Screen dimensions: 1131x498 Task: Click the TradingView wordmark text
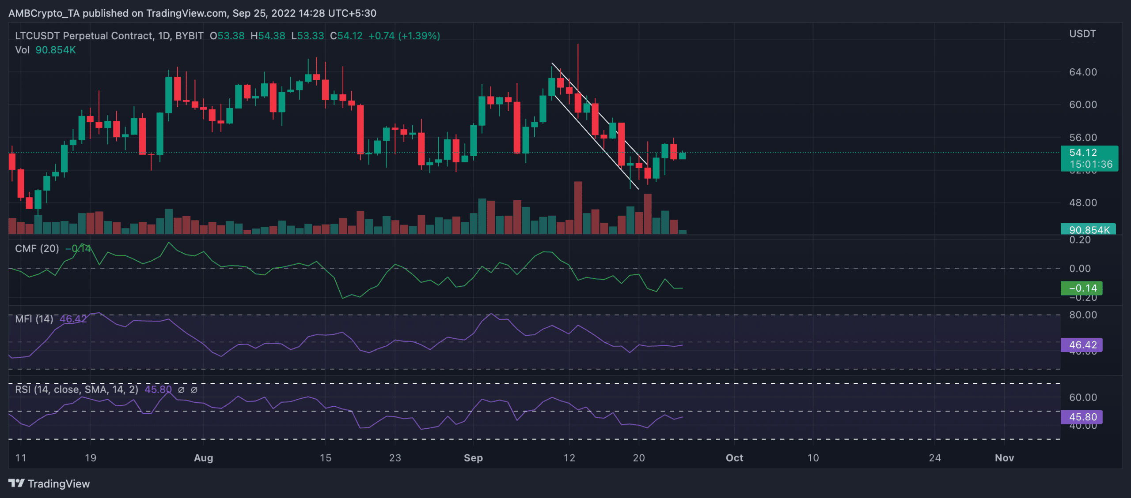click(x=59, y=483)
